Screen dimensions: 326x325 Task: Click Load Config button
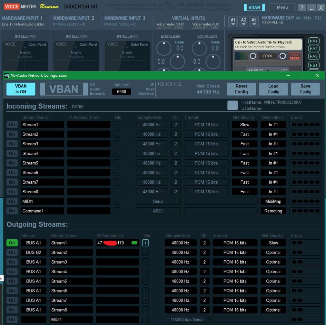pos(273,89)
